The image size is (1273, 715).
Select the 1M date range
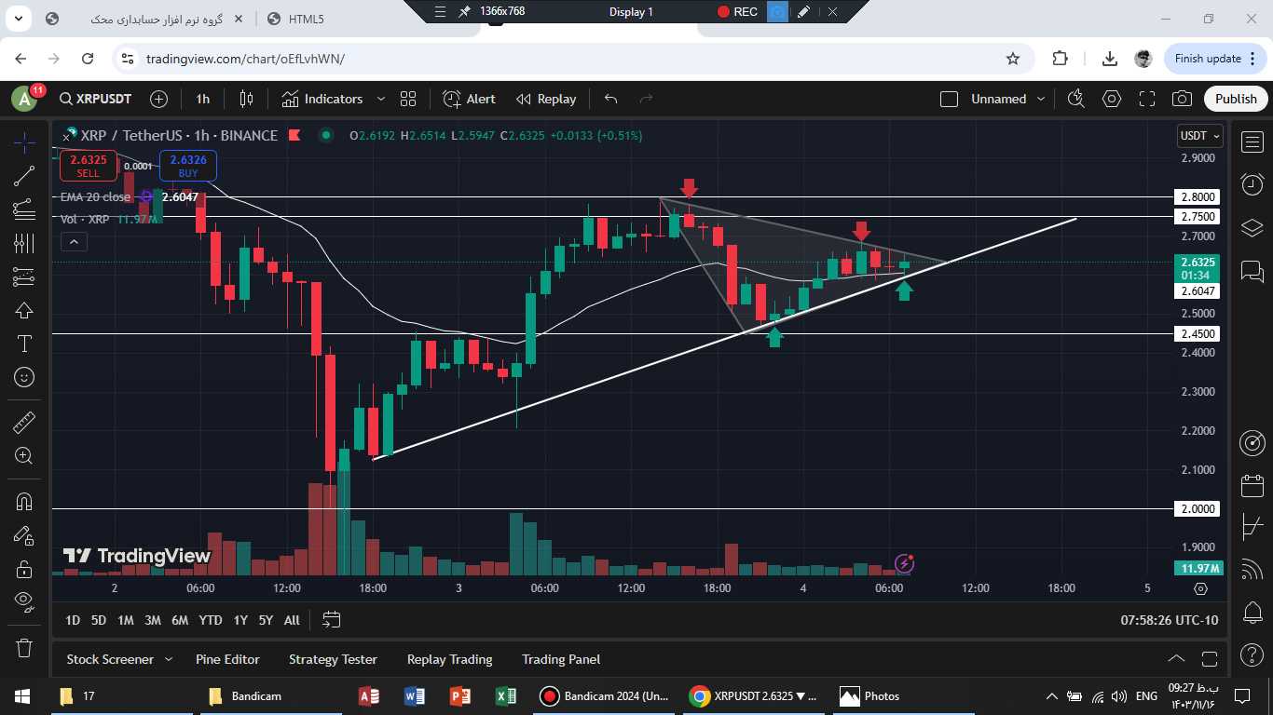click(126, 620)
